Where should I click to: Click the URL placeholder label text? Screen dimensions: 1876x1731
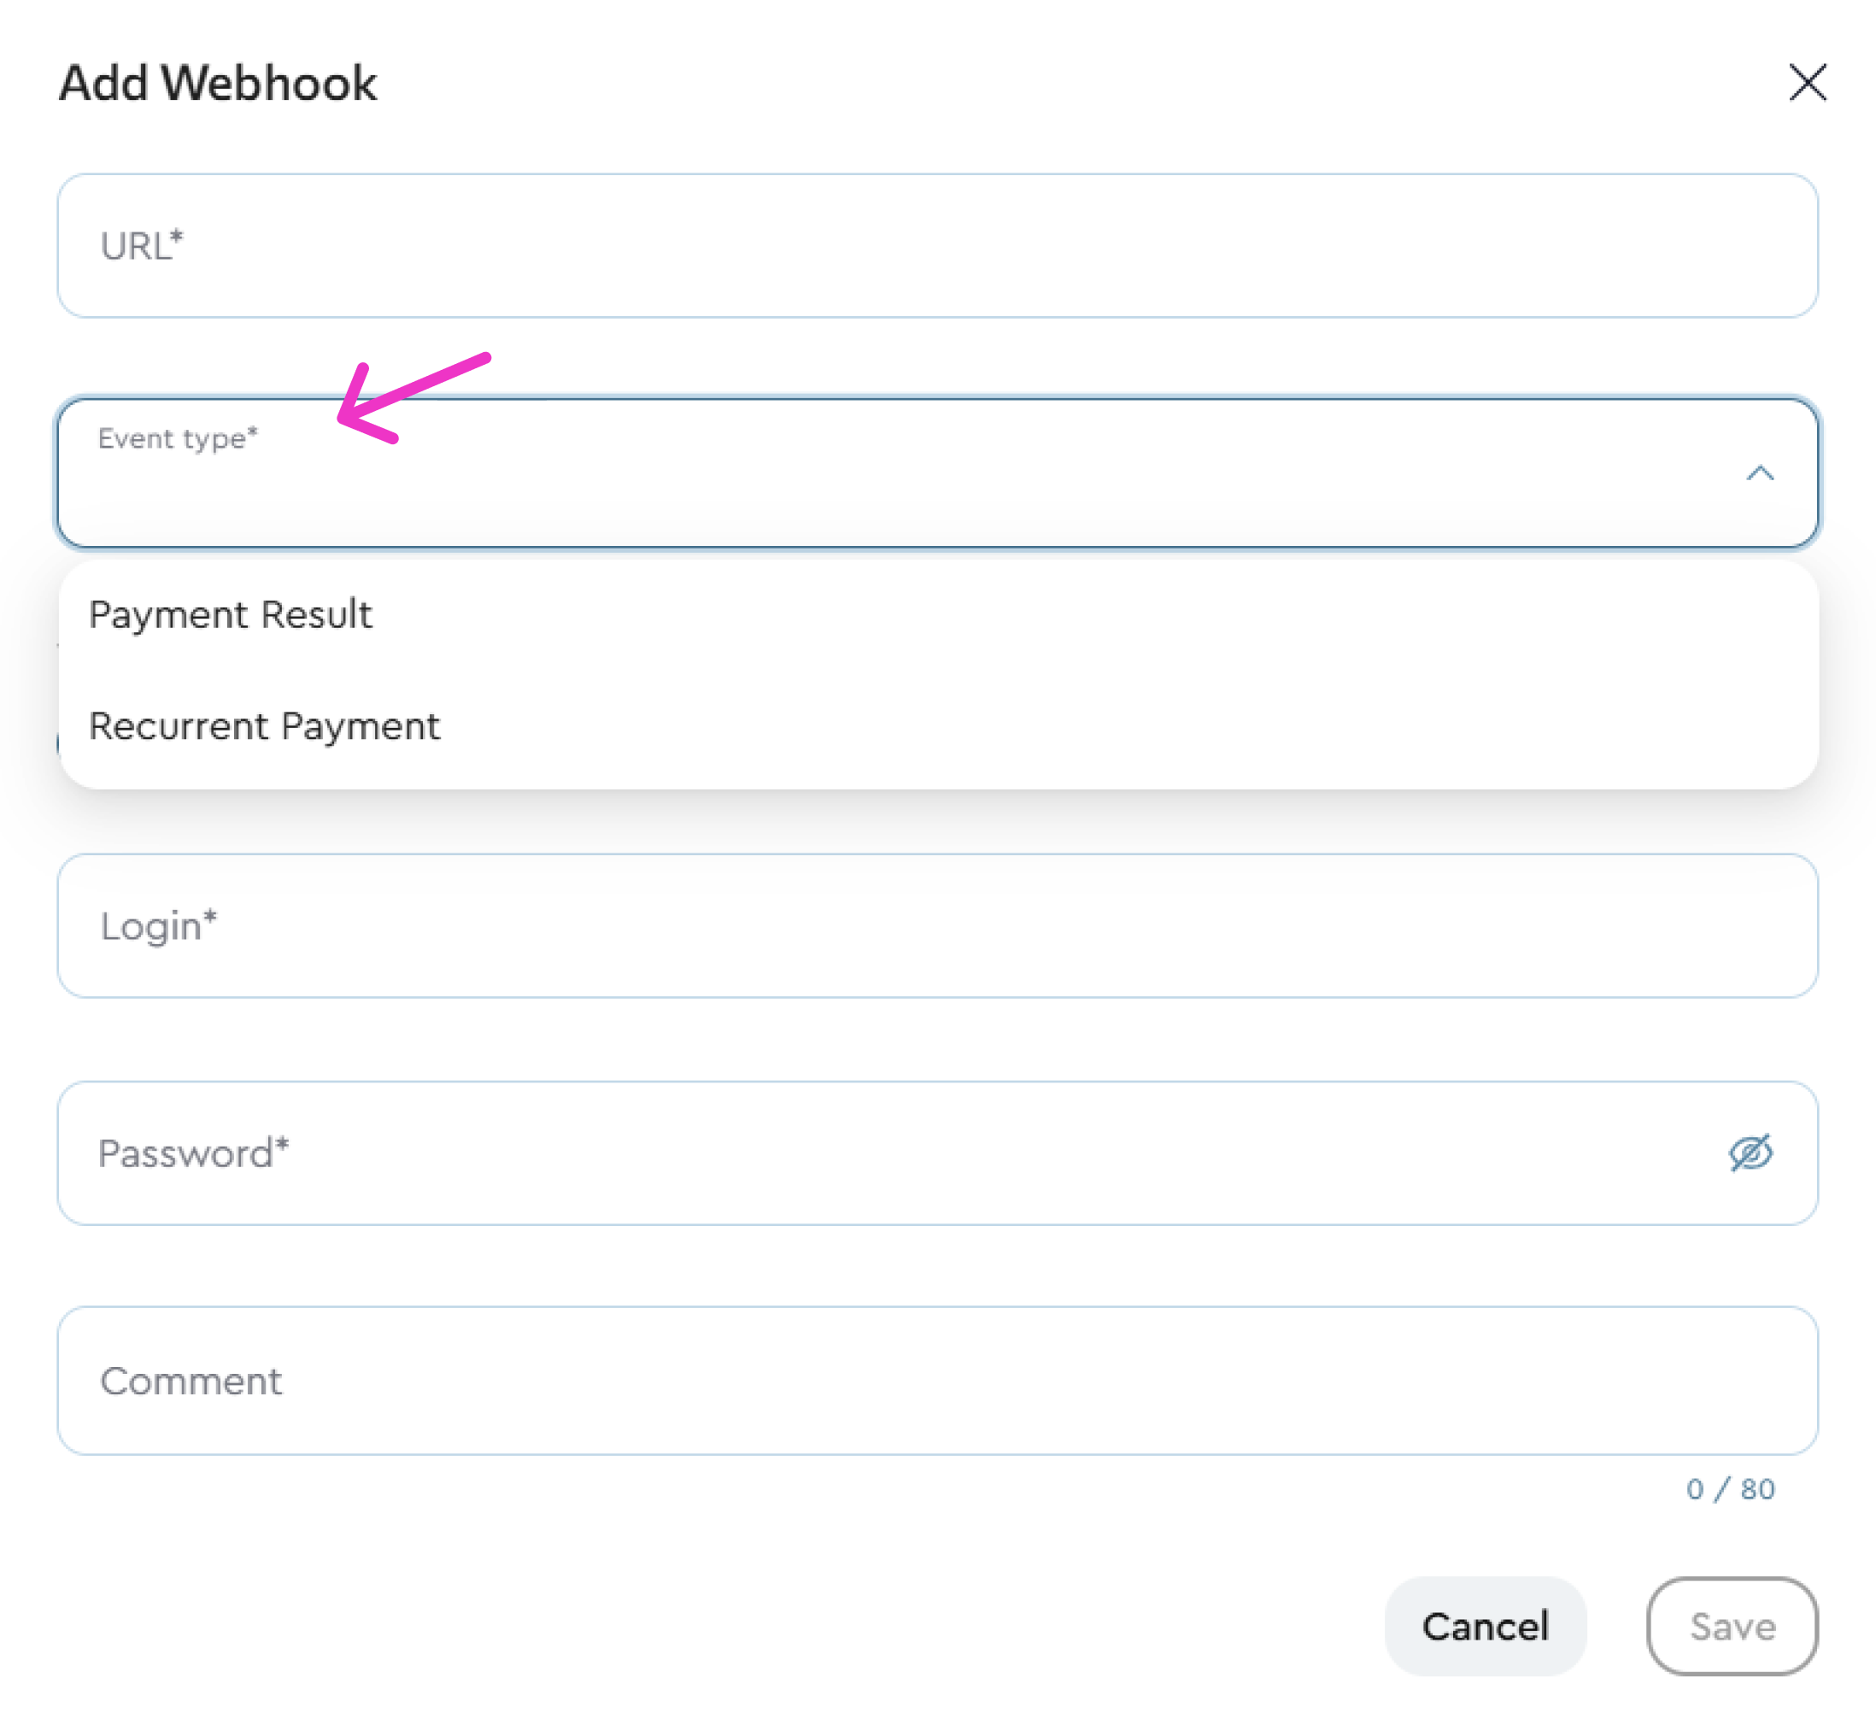142,245
